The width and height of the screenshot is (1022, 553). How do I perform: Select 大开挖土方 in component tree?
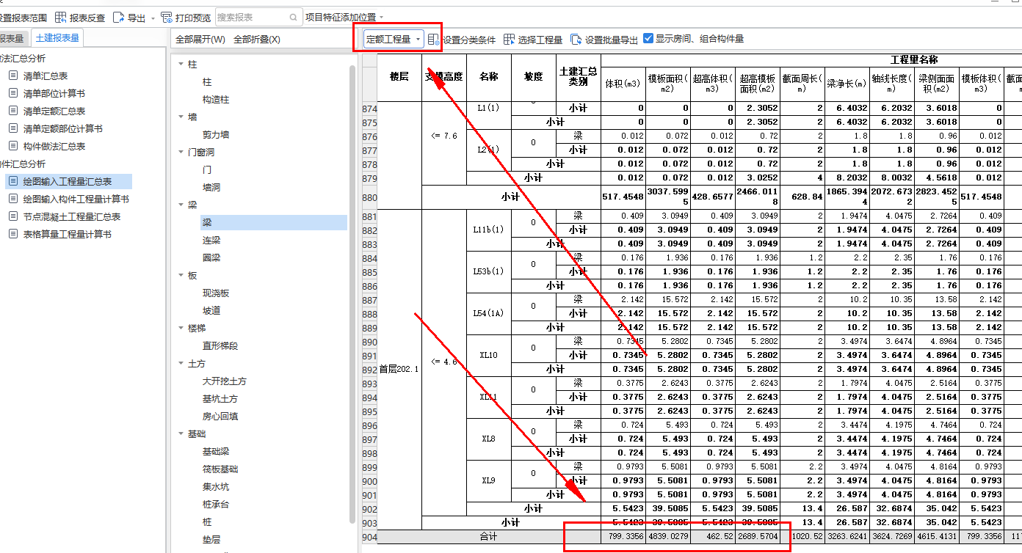click(x=225, y=381)
